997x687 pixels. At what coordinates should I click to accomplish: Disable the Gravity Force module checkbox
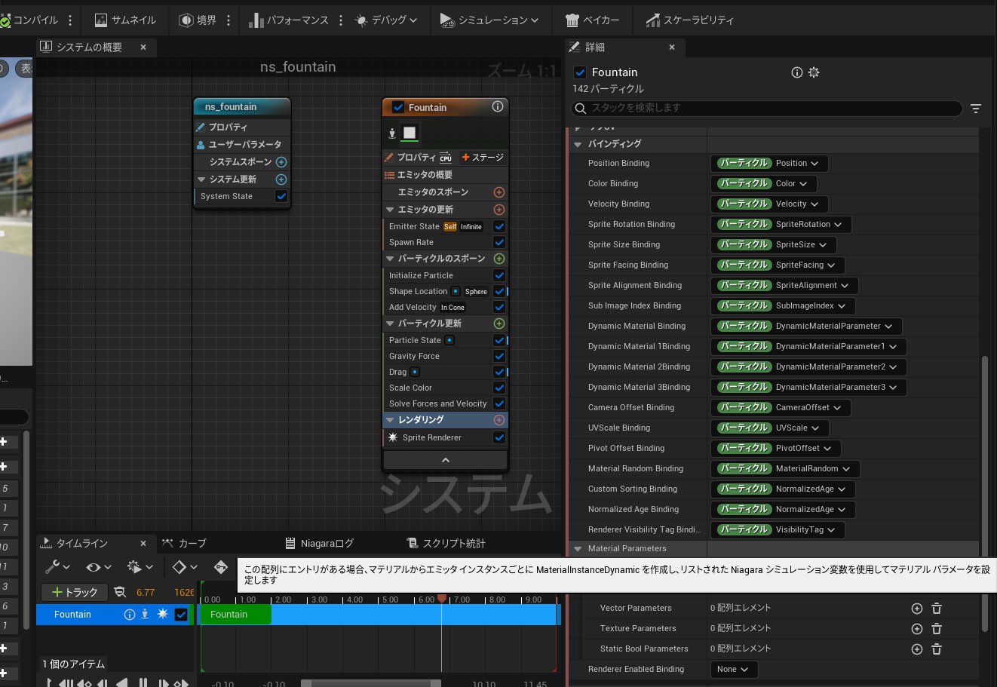(x=498, y=356)
